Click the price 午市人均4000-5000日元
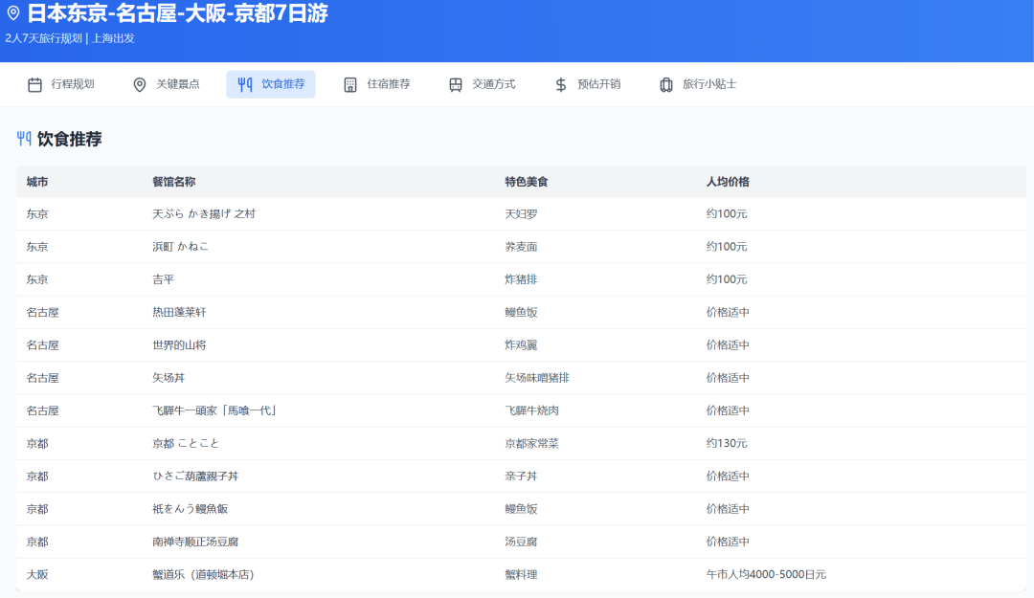Image resolution: width=1034 pixels, height=598 pixels. click(x=766, y=575)
